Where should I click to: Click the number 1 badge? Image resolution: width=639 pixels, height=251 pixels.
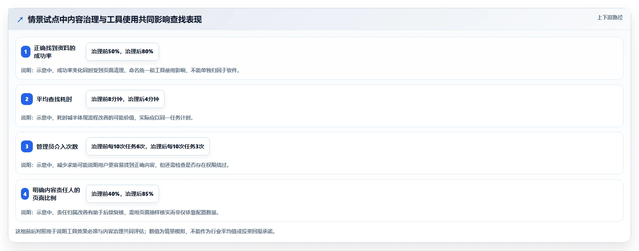pos(26,52)
